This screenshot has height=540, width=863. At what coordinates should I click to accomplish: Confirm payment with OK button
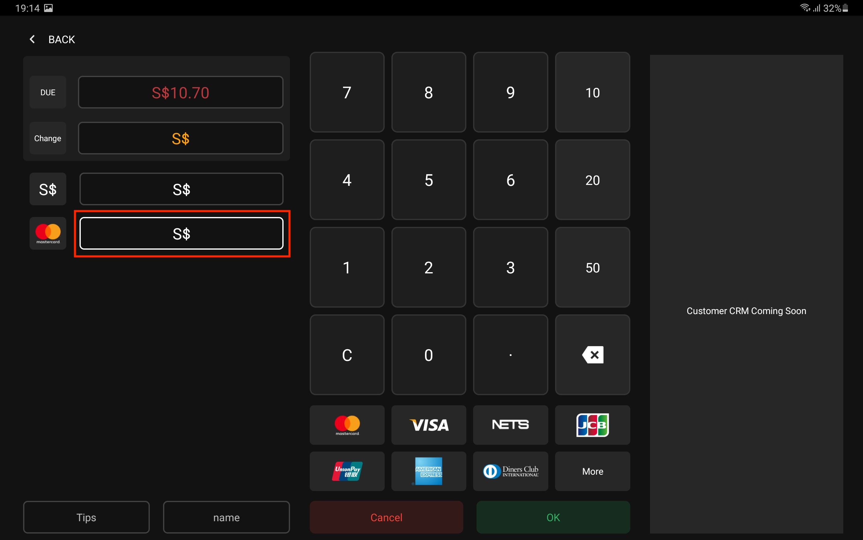553,517
